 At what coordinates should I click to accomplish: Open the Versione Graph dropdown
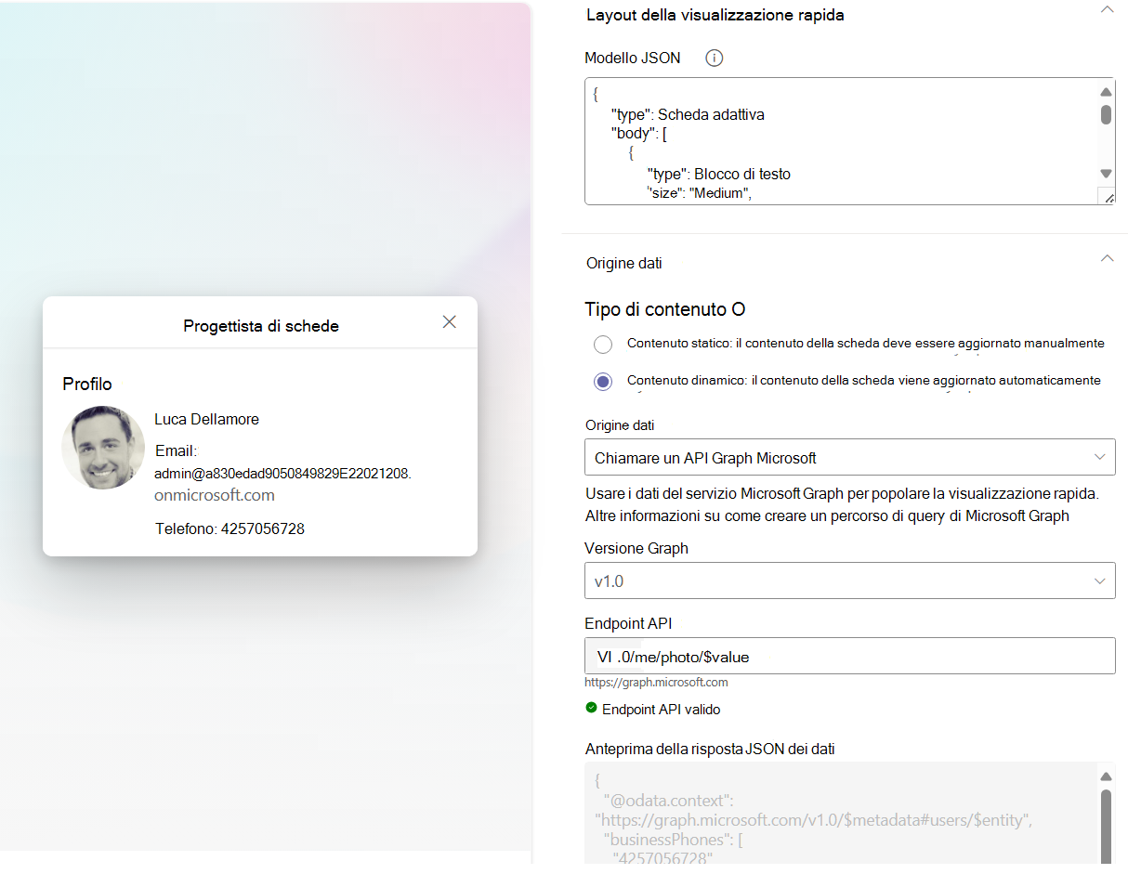[x=849, y=581]
